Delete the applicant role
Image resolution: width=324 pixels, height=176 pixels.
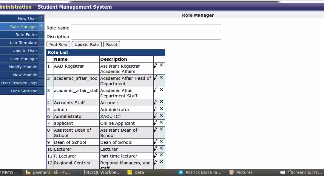click(x=161, y=122)
